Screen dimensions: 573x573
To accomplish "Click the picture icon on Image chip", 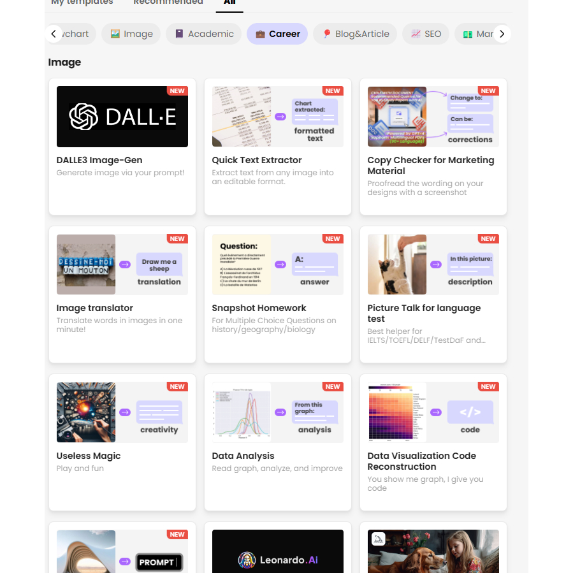I will (115, 34).
